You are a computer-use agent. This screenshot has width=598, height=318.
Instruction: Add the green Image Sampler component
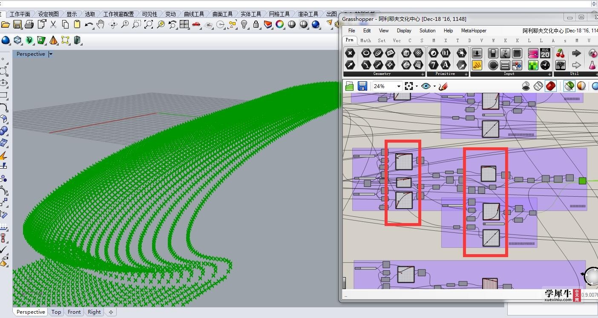click(533, 65)
